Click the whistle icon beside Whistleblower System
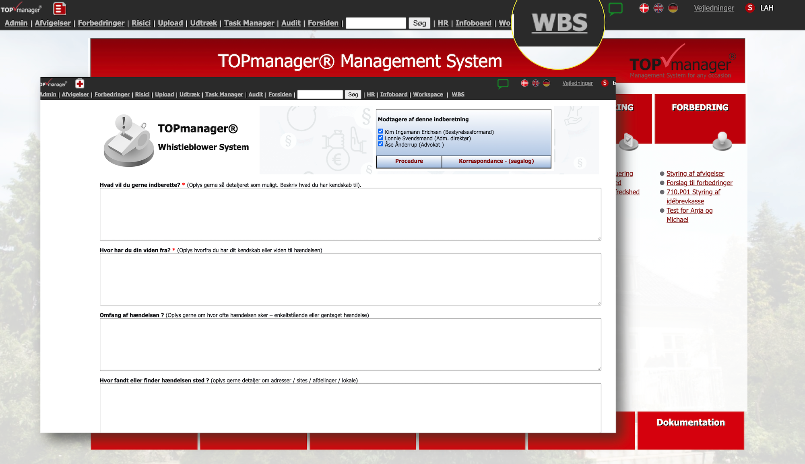 [129, 140]
